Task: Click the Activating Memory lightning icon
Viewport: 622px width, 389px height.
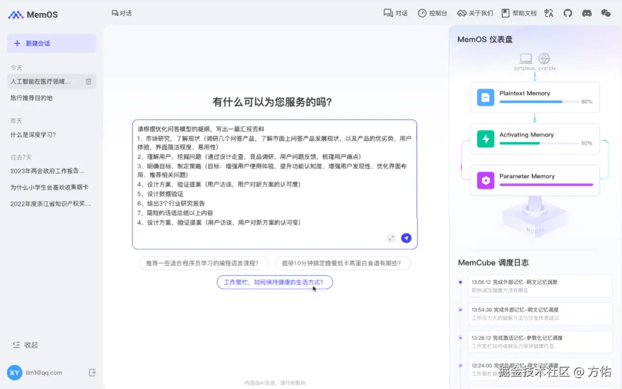Action: (x=485, y=139)
